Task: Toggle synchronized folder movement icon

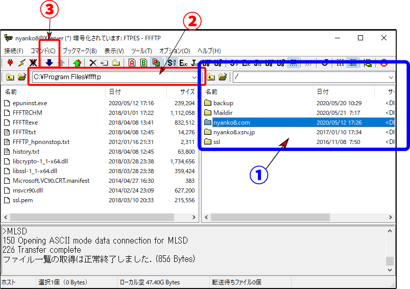Action: [x=368, y=63]
